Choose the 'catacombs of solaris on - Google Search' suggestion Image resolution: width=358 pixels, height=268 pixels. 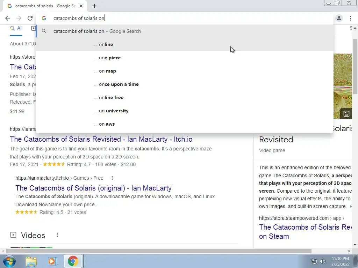pyautogui.click(x=185, y=31)
